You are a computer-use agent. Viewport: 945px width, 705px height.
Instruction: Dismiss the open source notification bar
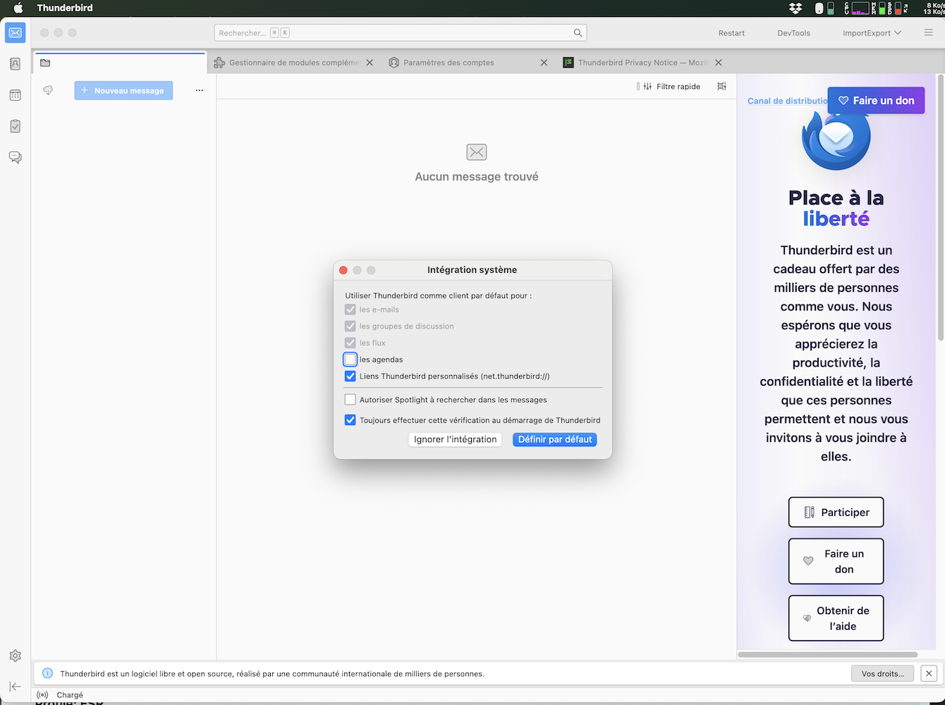click(x=929, y=673)
